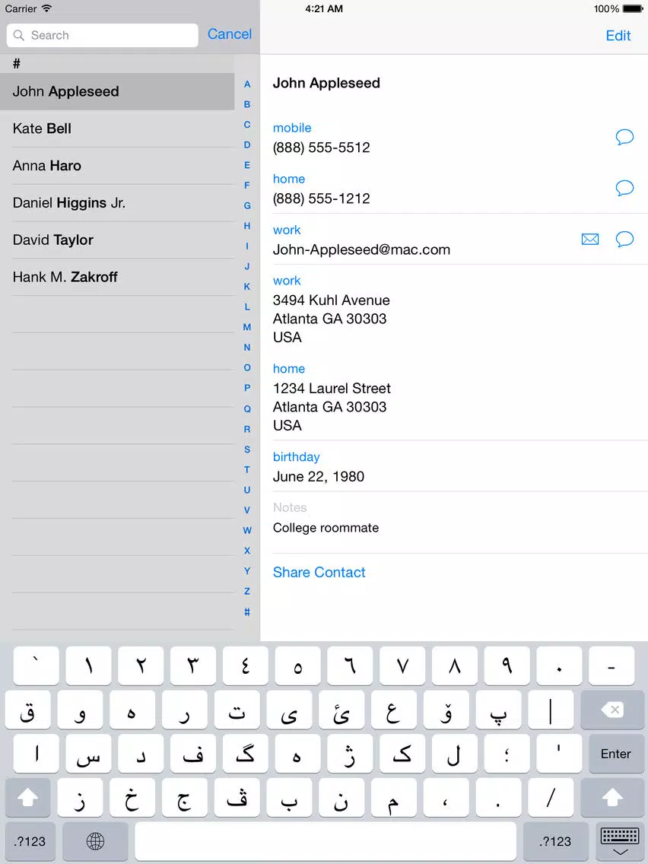Tap the College roommate note
The width and height of the screenshot is (648, 864).
326,528
